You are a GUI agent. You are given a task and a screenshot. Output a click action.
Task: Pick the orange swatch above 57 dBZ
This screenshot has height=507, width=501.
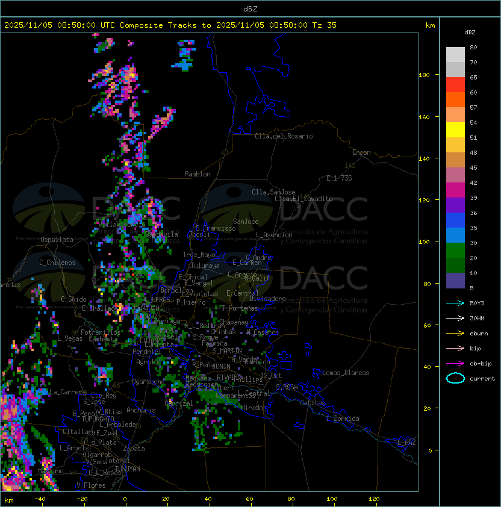(455, 99)
